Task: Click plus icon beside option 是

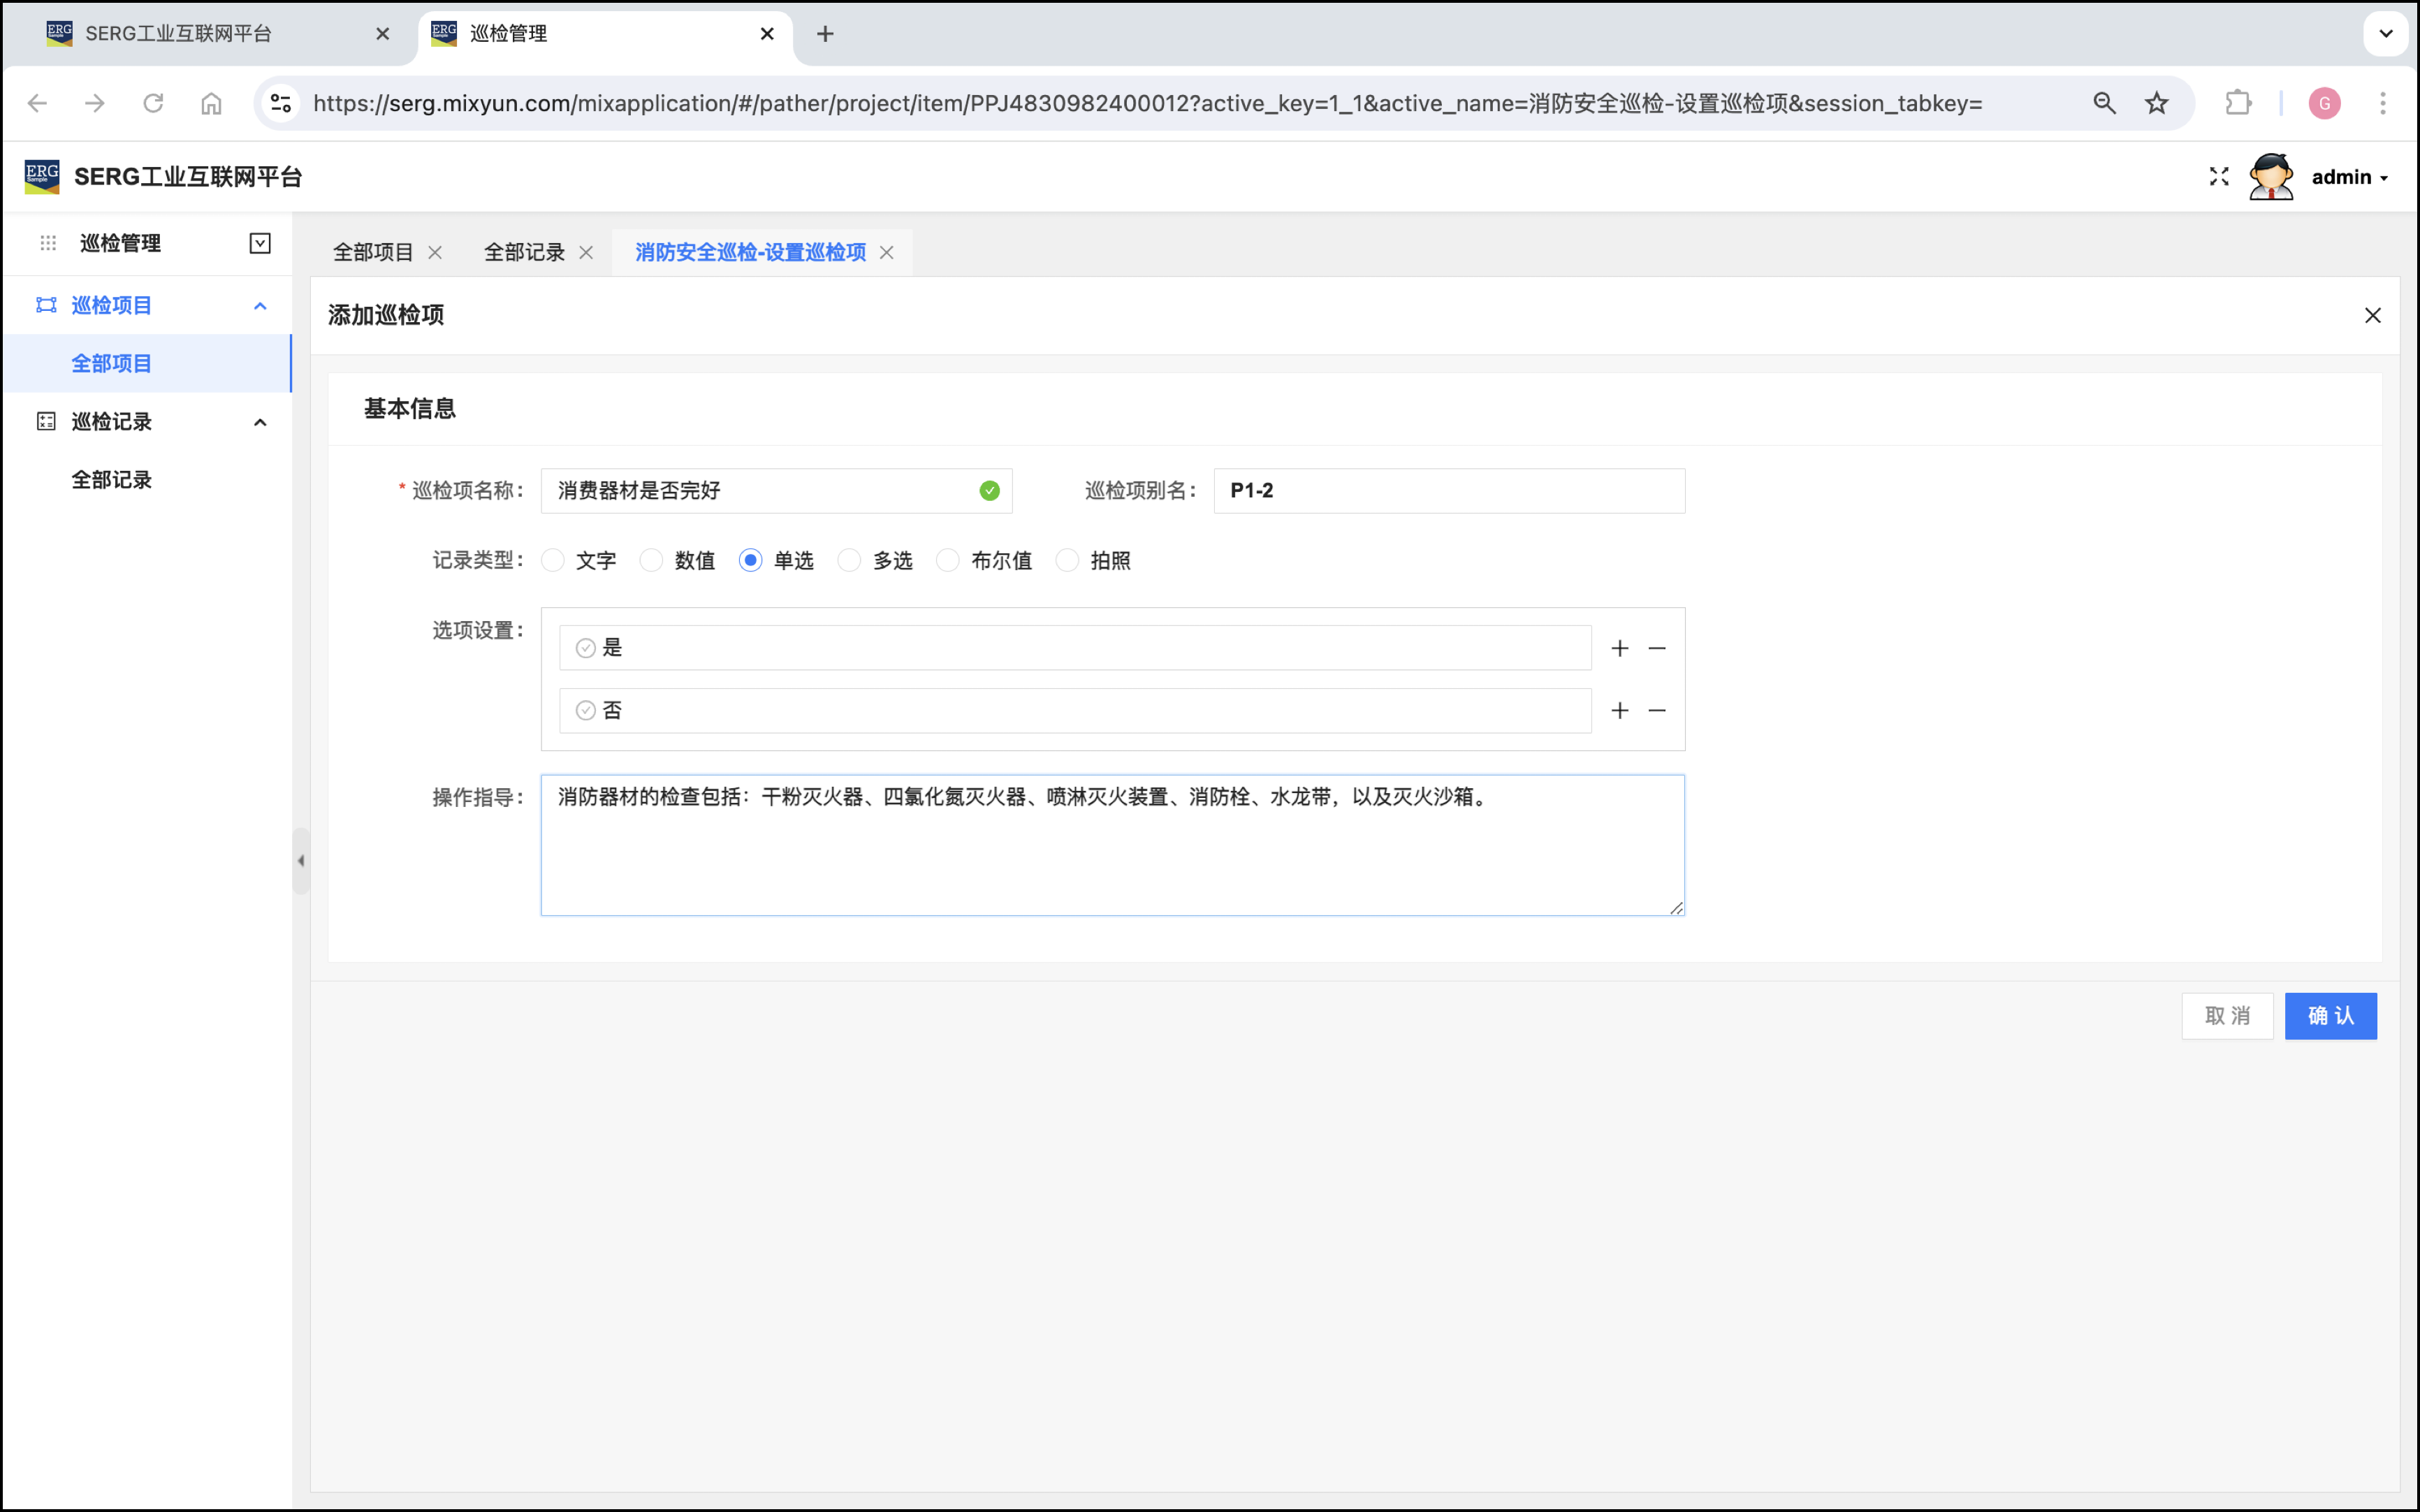Action: pos(1619,648)
